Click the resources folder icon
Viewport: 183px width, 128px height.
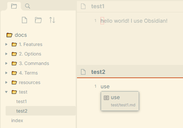tap(14, 82)
